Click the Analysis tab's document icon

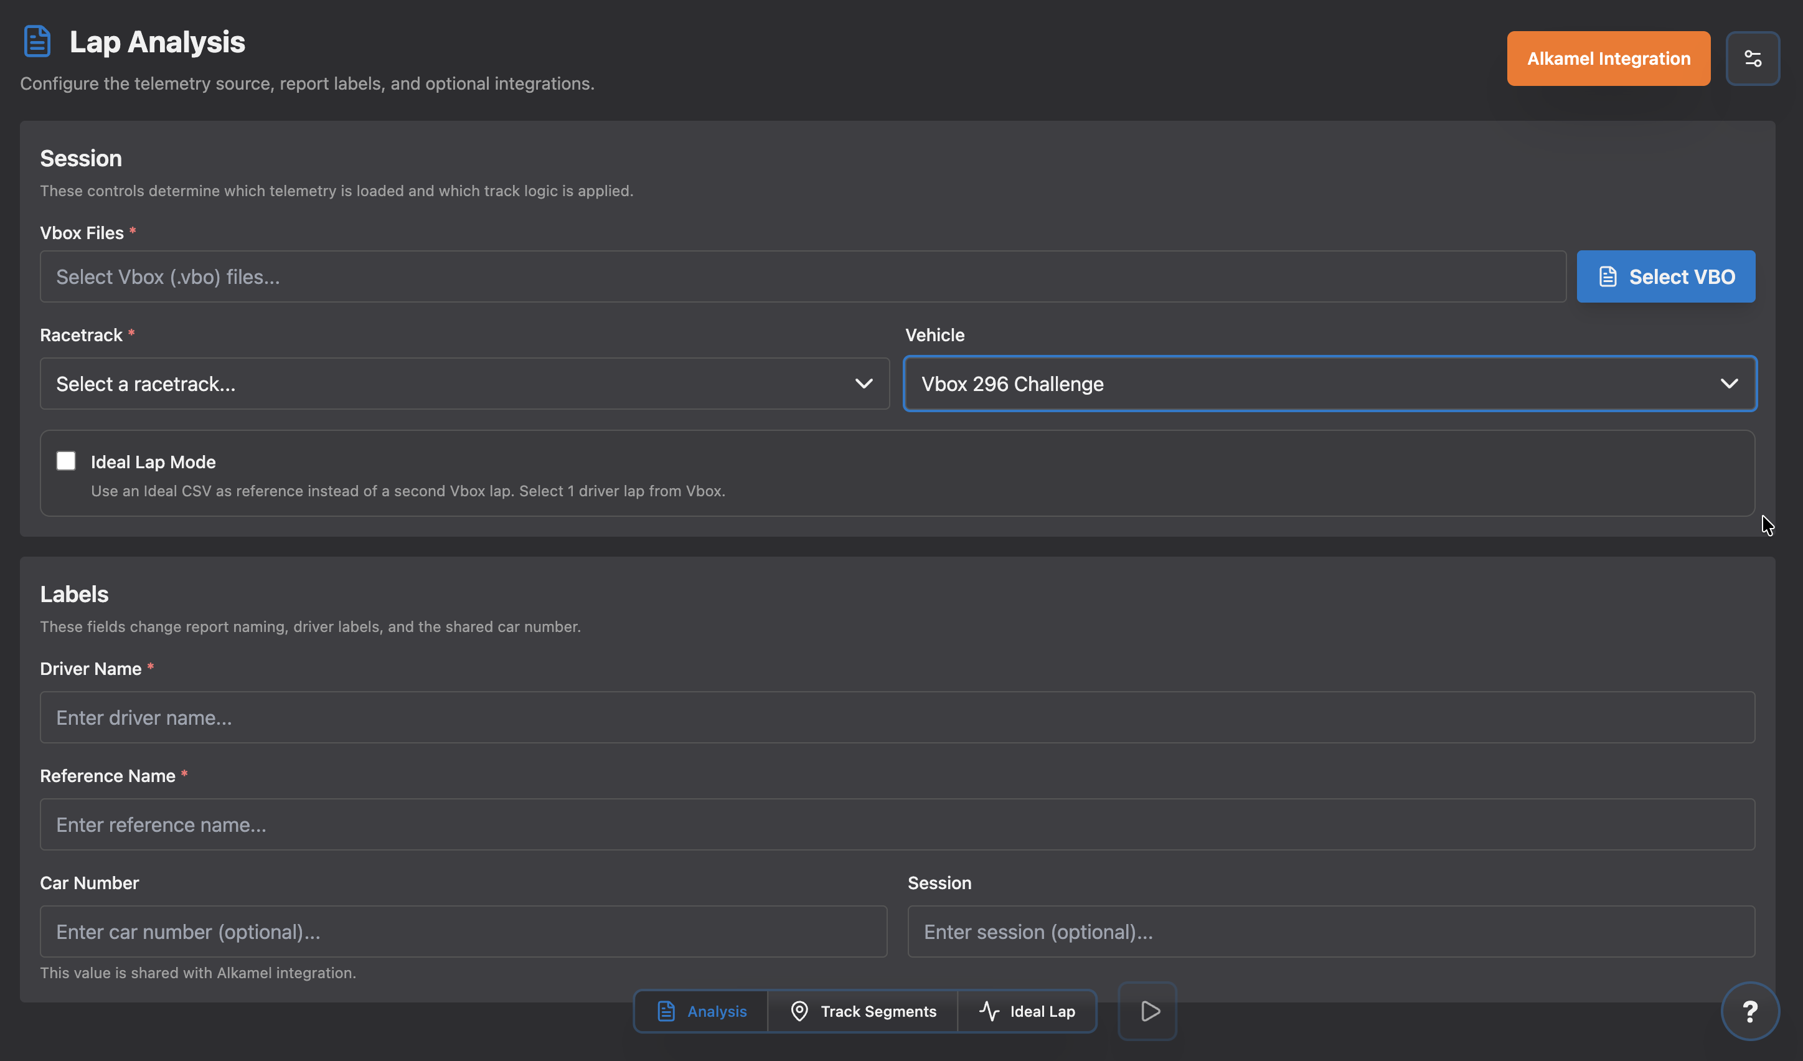coord(666,1011)
